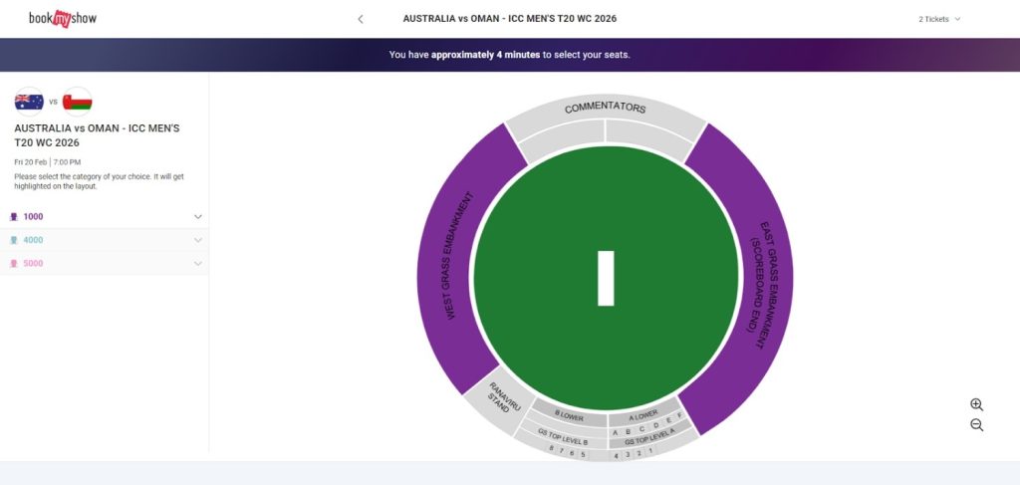Open the 2 Tickets dropdown
The height and width of the screenshot is (485, 1020).
click(x=939, y=20)
